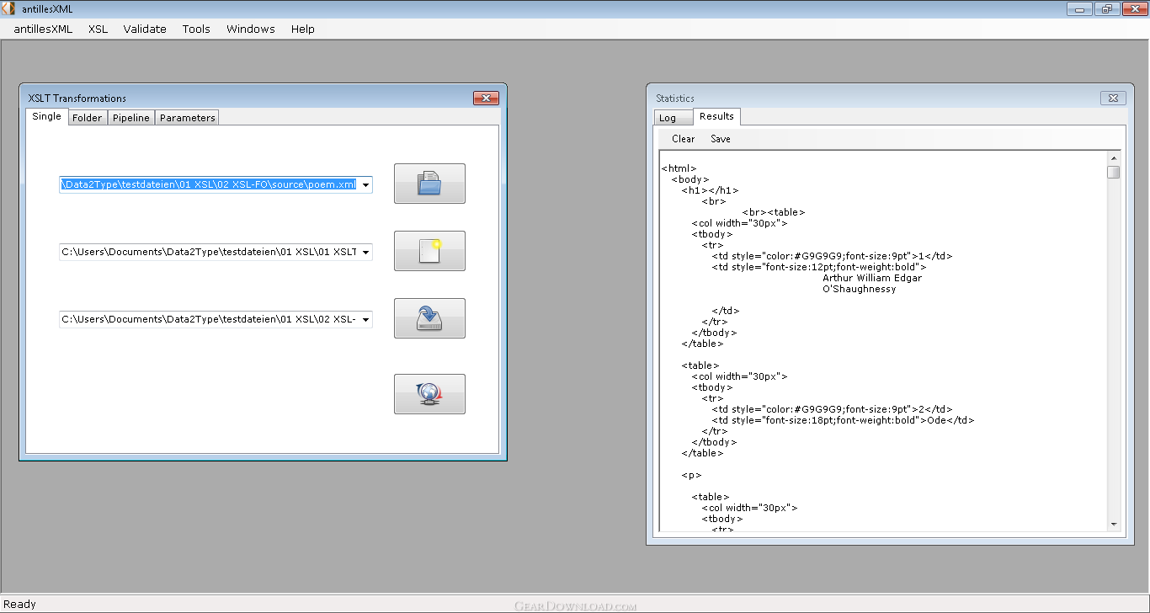This screenshot has height=613, width=1150.
Task: Click Clear in the Results panel
Action: [683, 139]
